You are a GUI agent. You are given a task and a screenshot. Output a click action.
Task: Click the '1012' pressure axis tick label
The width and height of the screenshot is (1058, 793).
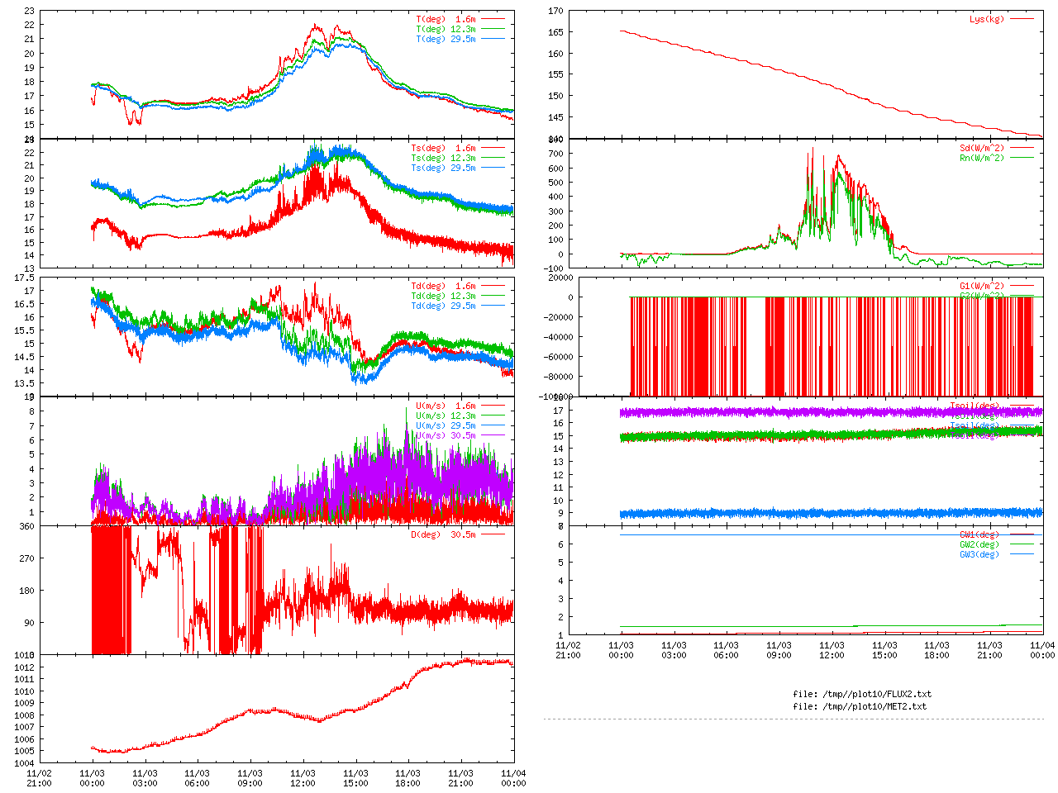tap(24, 667)
